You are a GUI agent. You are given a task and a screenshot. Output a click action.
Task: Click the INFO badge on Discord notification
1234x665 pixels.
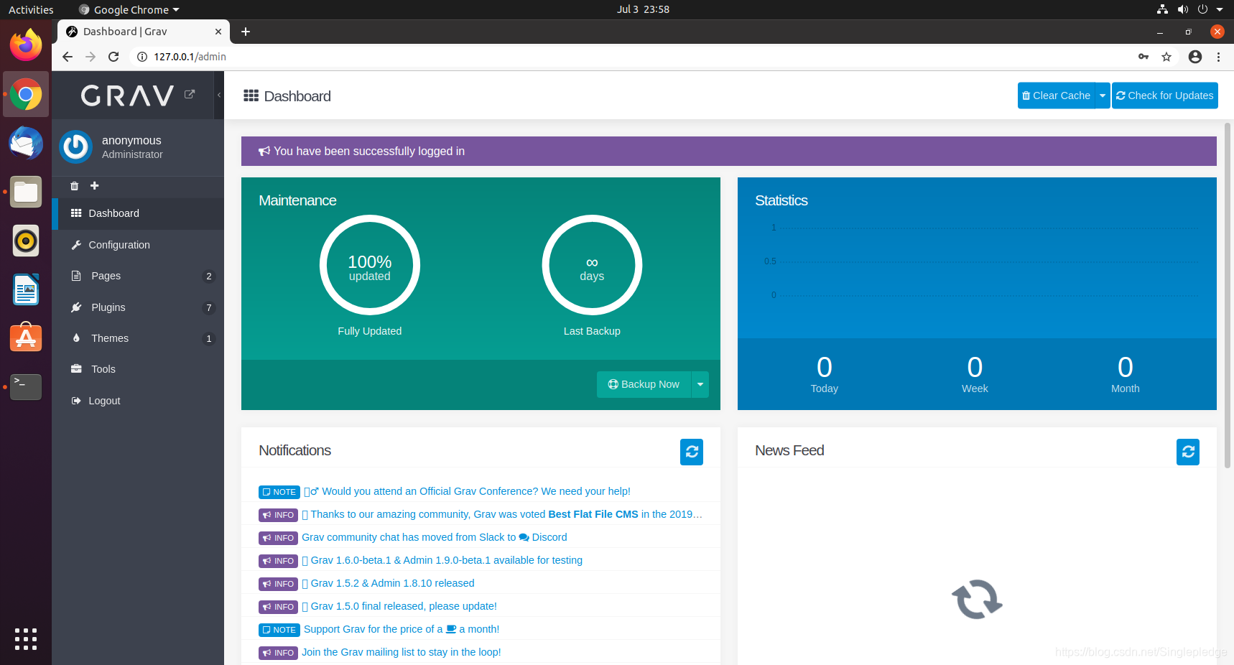coord(278,538)
